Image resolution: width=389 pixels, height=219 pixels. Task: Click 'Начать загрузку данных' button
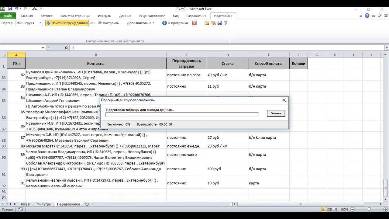coord(67,23)
